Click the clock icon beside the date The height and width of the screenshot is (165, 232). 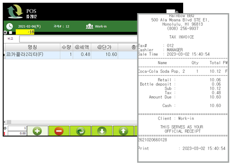pos(9,26)
